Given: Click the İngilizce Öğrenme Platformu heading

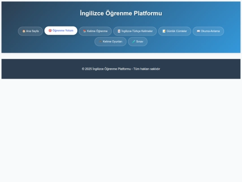Looking at the screenshot, I should pos(121,13).
